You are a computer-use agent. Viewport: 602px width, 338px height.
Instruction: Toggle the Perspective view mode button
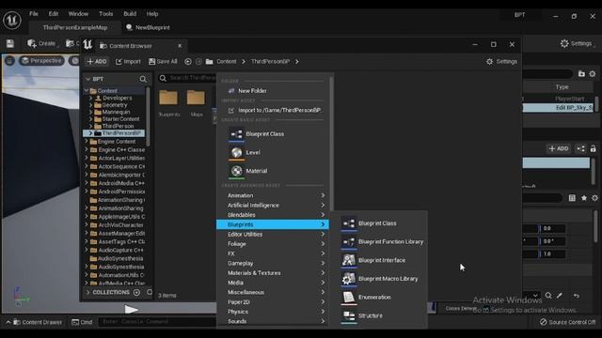tap(41, 60)
